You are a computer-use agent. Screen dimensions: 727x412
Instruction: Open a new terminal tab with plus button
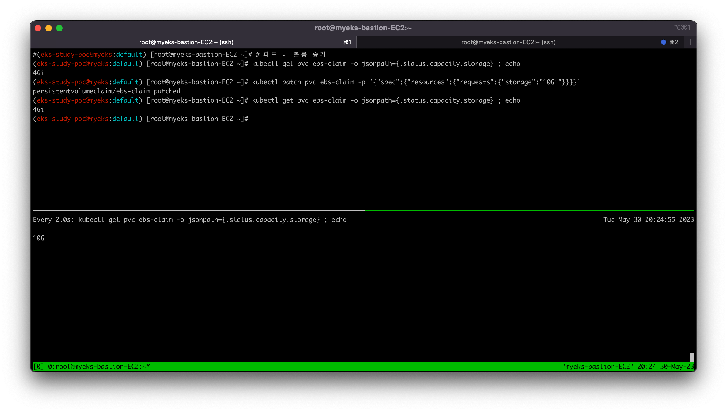pyautogui.click(x=690, y=42)
